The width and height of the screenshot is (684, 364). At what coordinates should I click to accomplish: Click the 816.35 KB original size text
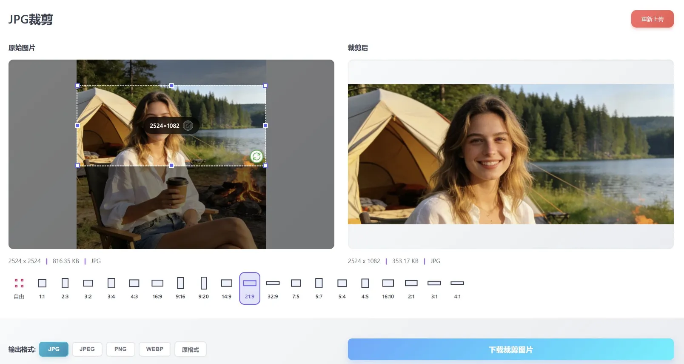pyautogui.click(x=66, y=261)
